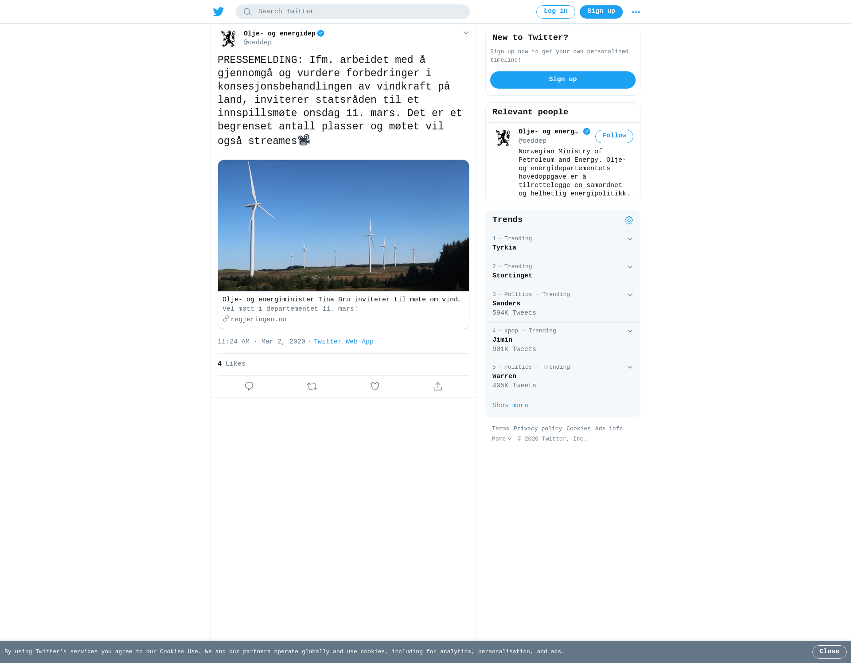Follow the @oeddep account

click(614, 136)
